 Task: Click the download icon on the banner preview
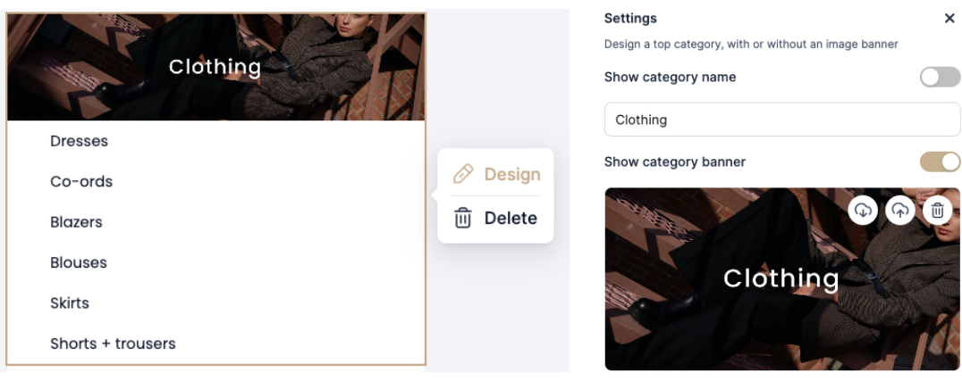863,210
